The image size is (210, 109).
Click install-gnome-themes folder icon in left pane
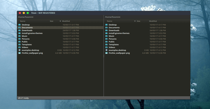pos(20,33)
